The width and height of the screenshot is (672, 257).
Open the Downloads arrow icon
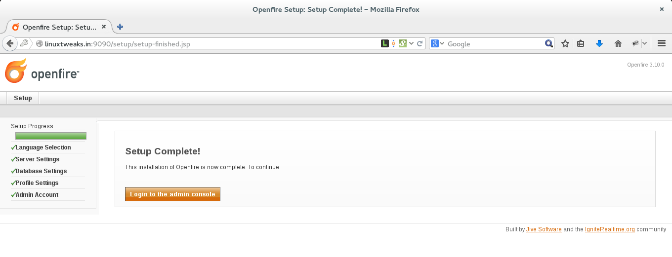pos(599,43)
